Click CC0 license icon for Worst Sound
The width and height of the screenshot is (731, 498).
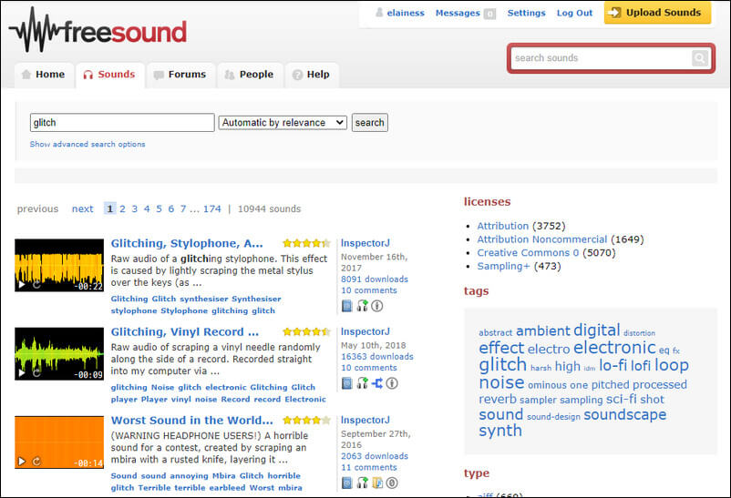(x=392, y=483)
